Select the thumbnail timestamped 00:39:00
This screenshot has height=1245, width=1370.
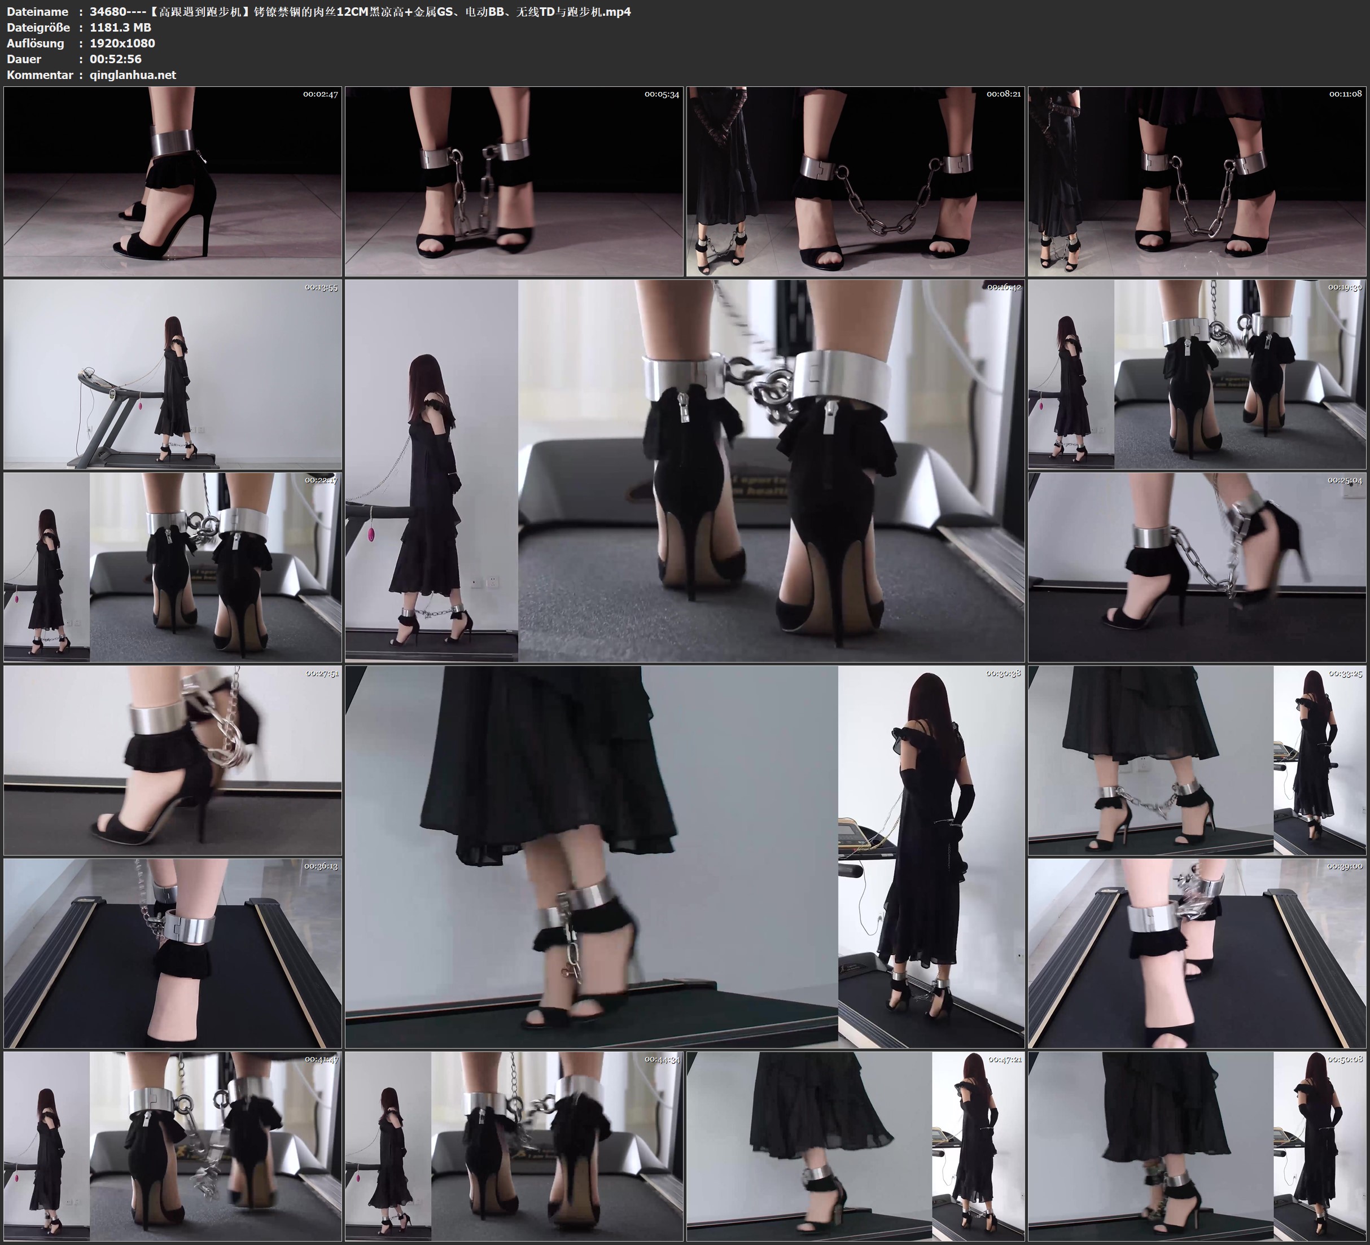[1197, 953]
